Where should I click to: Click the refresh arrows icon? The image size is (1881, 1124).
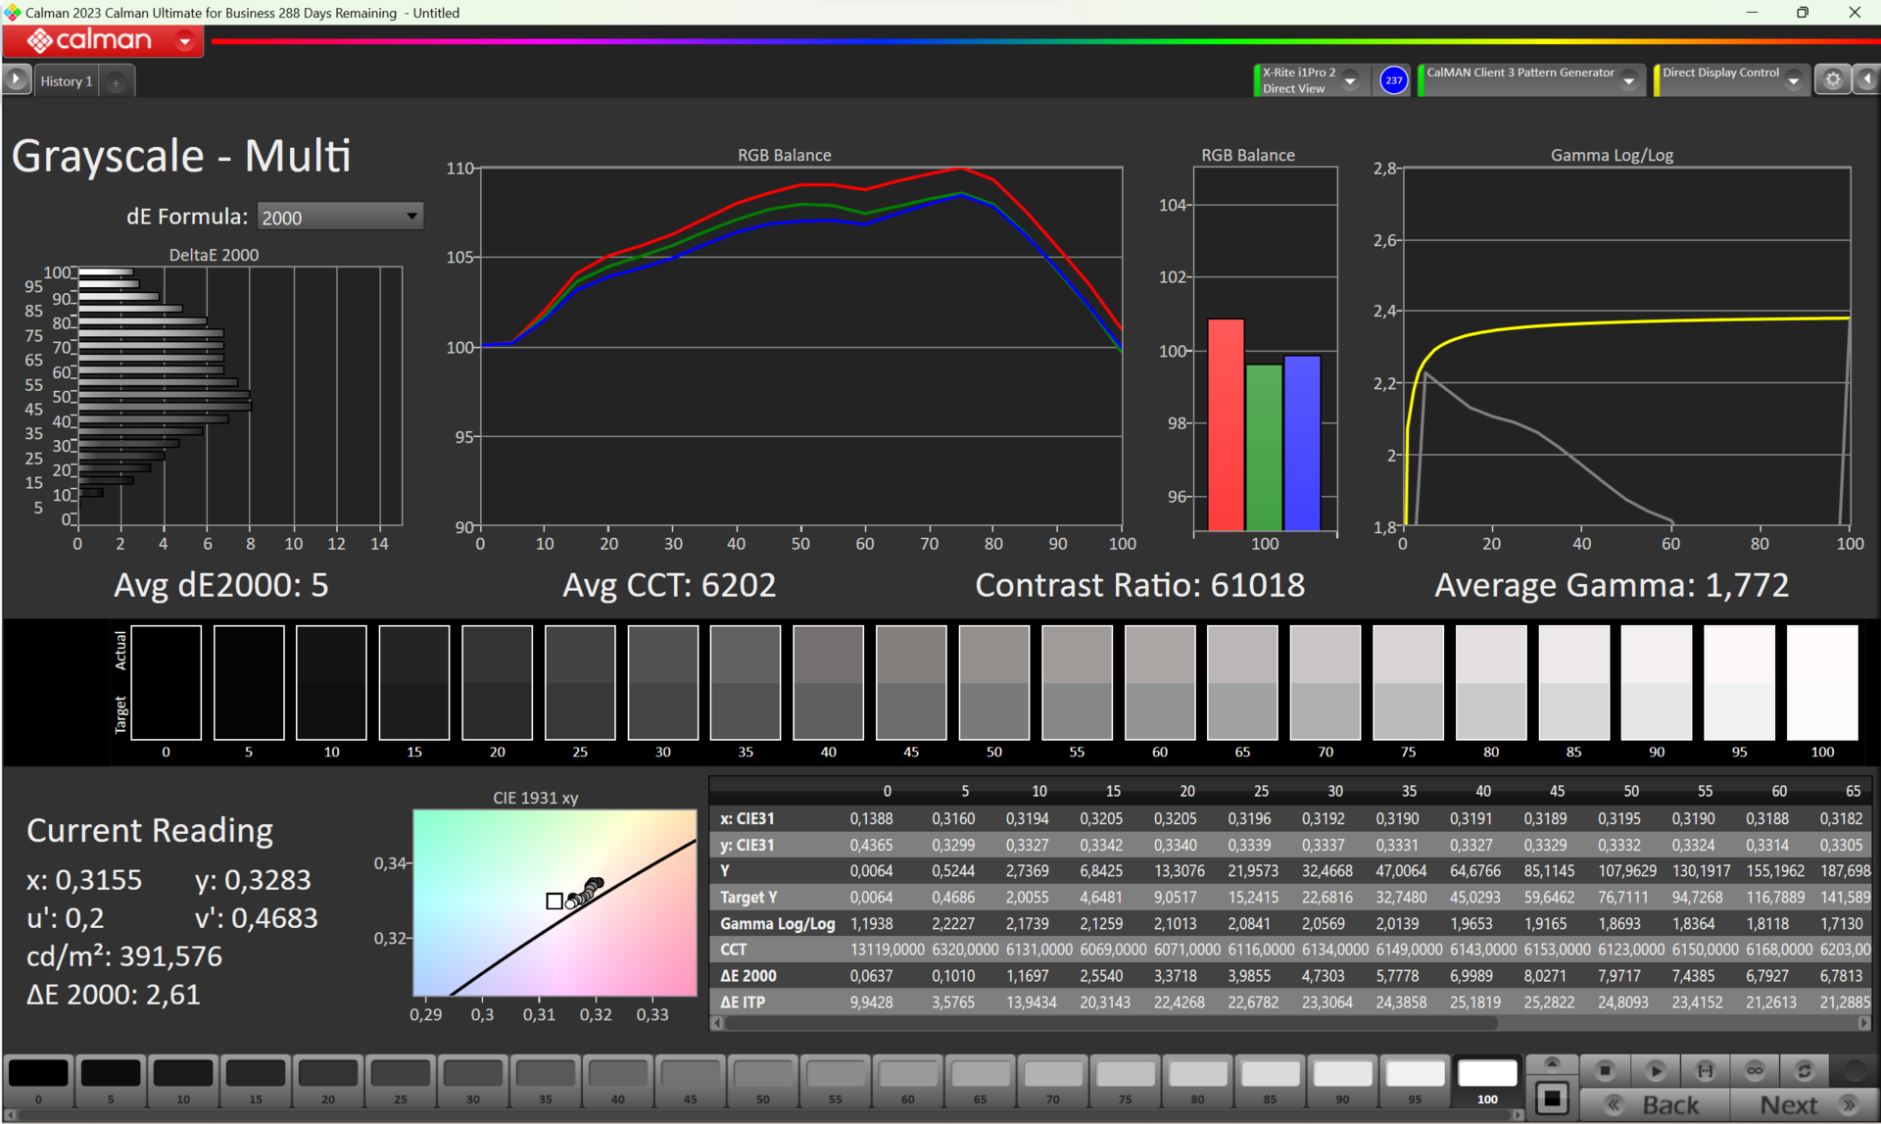tap(1804, 1071)
